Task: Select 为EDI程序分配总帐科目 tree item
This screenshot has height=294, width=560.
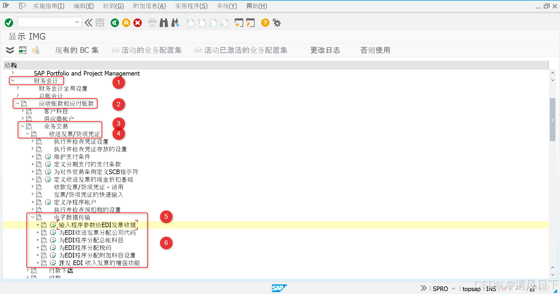Action: [91, 240]
